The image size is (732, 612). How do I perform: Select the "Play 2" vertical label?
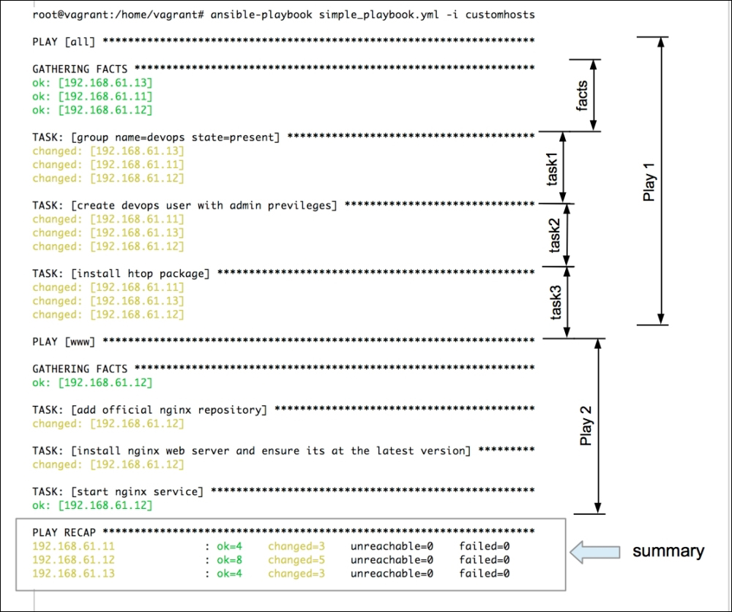(x=586, y=426)
